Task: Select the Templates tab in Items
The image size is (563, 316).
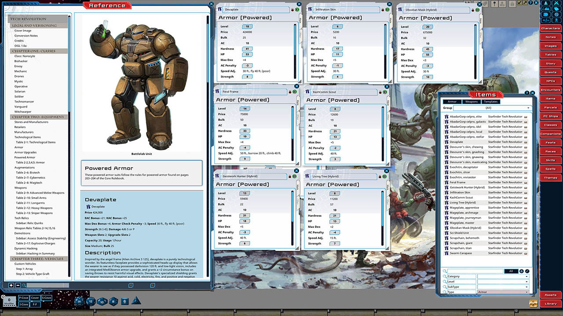Action: coord(490,102)
